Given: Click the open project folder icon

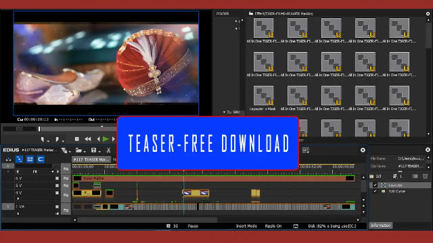Looking at the screenshot, I should (78, 150).
